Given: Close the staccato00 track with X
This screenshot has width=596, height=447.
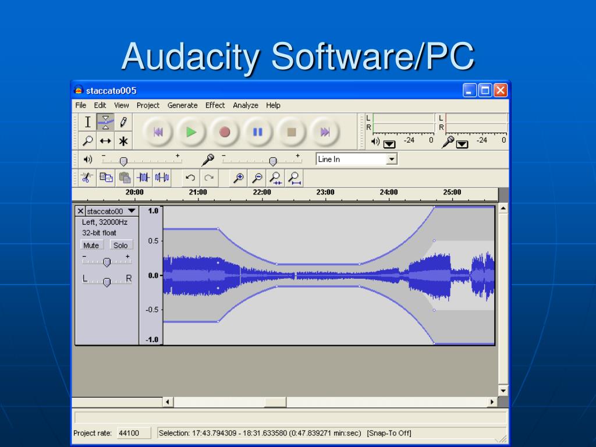Looking at the screenshot, I should point(80,211).
